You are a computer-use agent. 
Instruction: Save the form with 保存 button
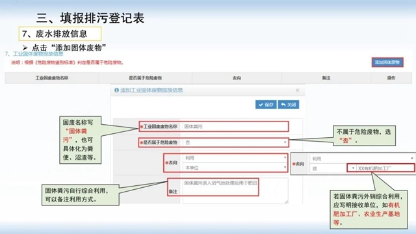click(266, 105)
